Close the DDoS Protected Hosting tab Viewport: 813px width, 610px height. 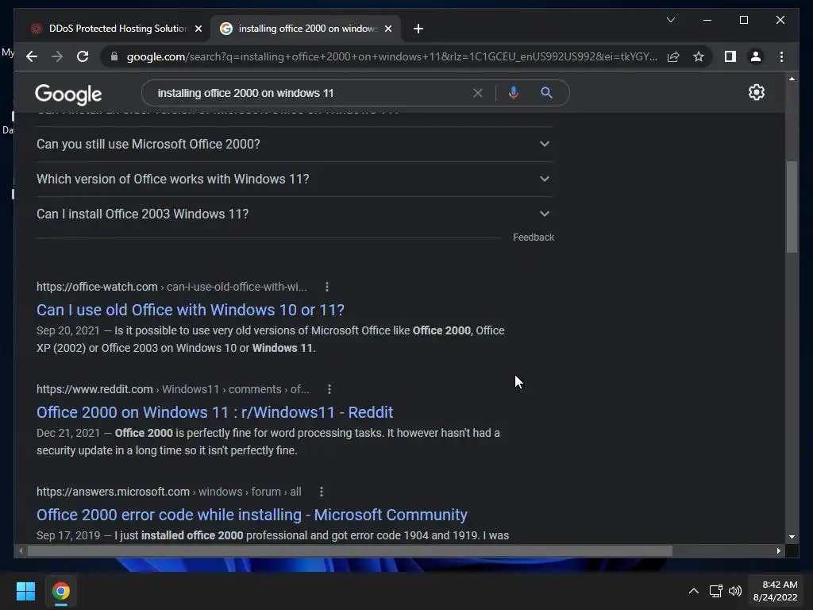[x=198, y=29]
